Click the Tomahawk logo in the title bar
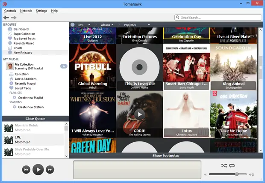Screen dimensions: 265x183 [5, 3]
